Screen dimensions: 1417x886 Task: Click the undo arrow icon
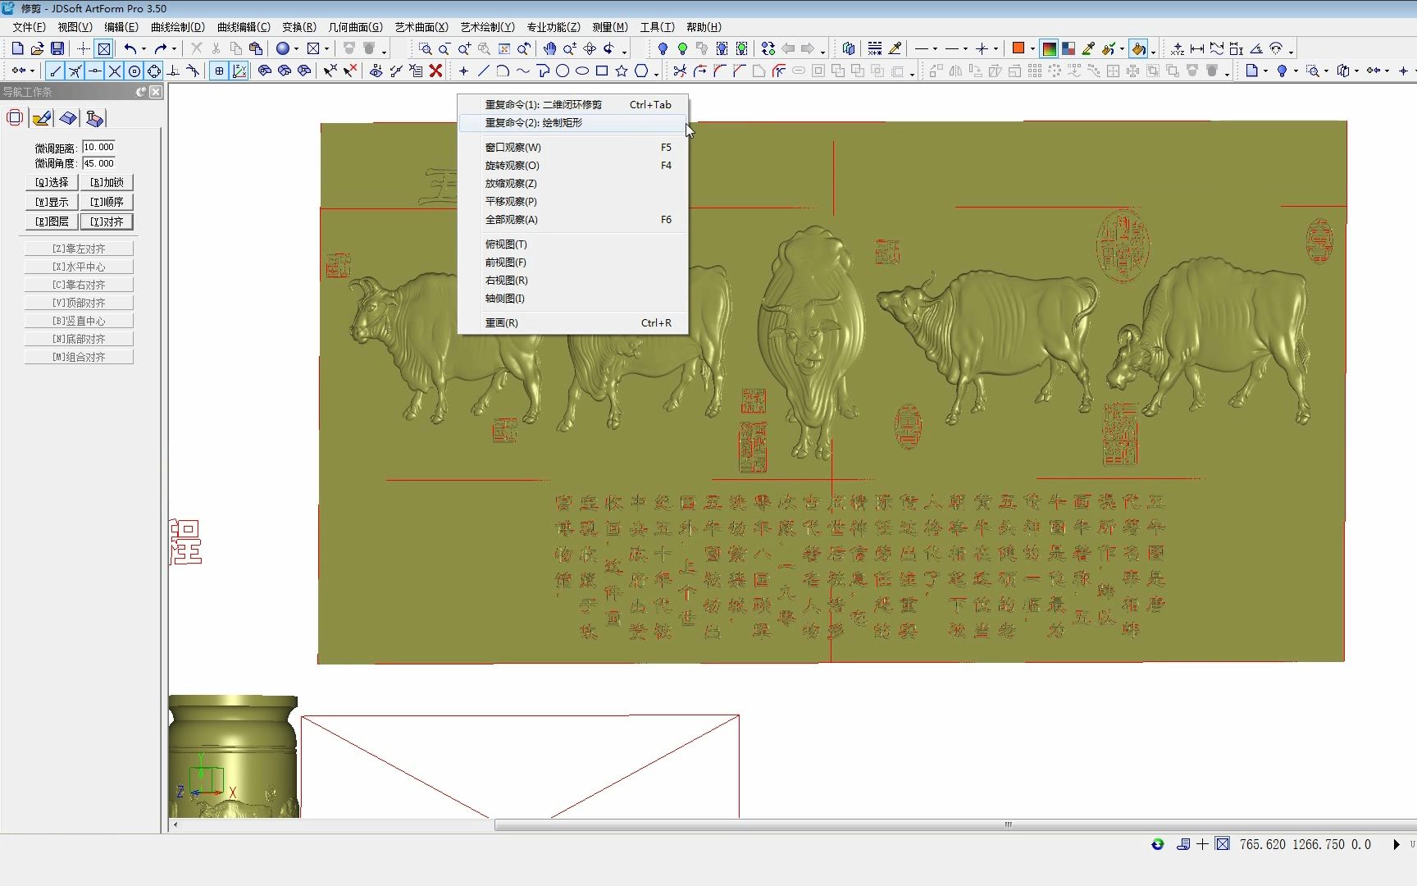(x=130, y=48)
